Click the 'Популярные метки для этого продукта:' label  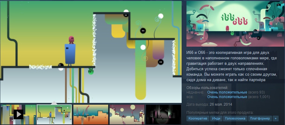tap(220, 113)
